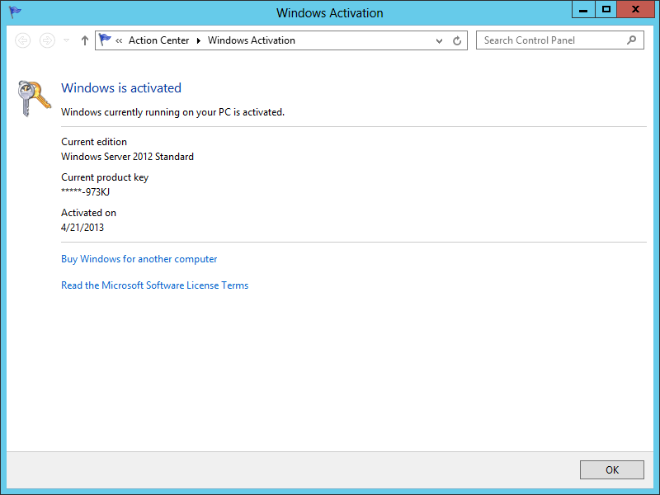The height and width of the screenshot is (495, 660).
Task: Go up one level with up arrow
Action: [x=84, y=40]
